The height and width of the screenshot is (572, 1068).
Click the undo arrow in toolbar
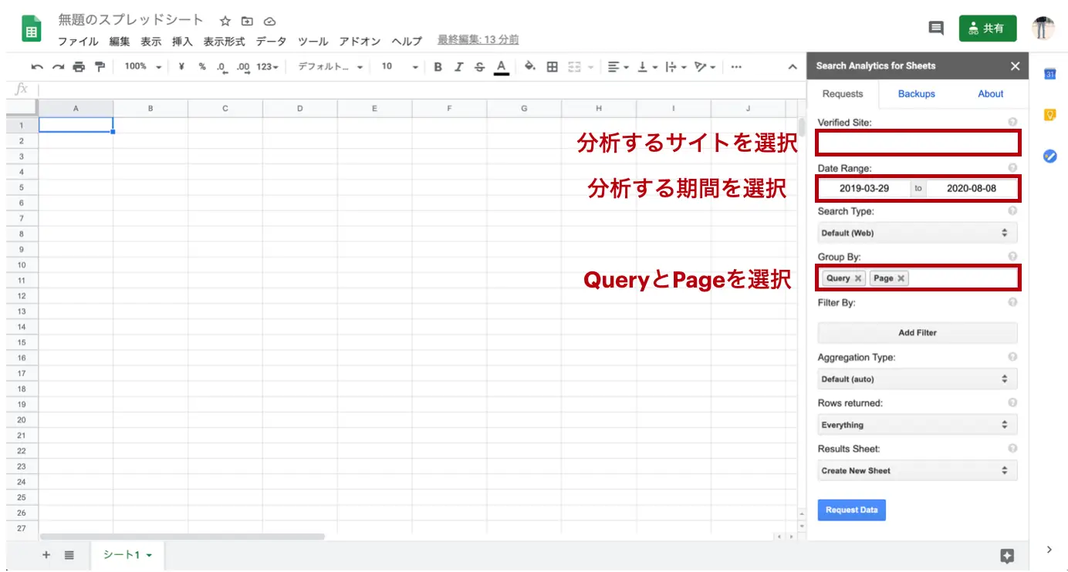[37, 67]
